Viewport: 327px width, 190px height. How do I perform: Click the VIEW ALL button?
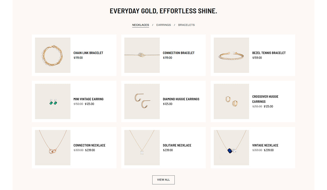tap(163, 180)
